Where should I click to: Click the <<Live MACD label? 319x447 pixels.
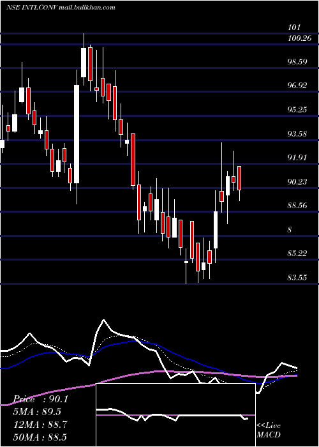pyautogui.click(x=269, y=430)
